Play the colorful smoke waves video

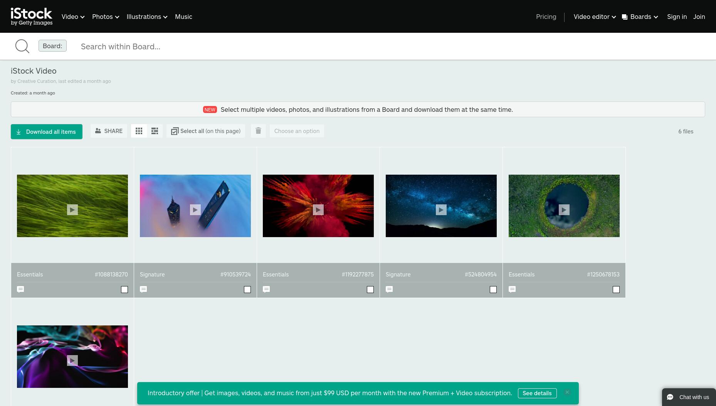[72, 361]
